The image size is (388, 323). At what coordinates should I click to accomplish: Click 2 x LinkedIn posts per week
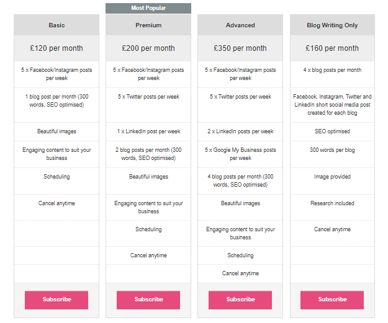[240, 131]
